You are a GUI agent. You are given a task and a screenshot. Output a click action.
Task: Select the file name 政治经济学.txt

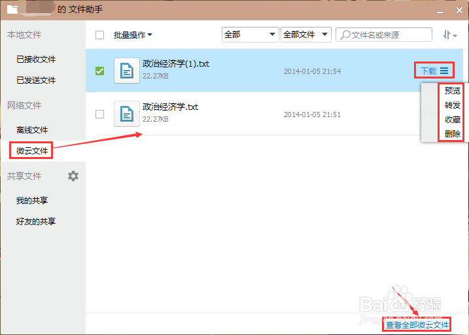(170, 107)
